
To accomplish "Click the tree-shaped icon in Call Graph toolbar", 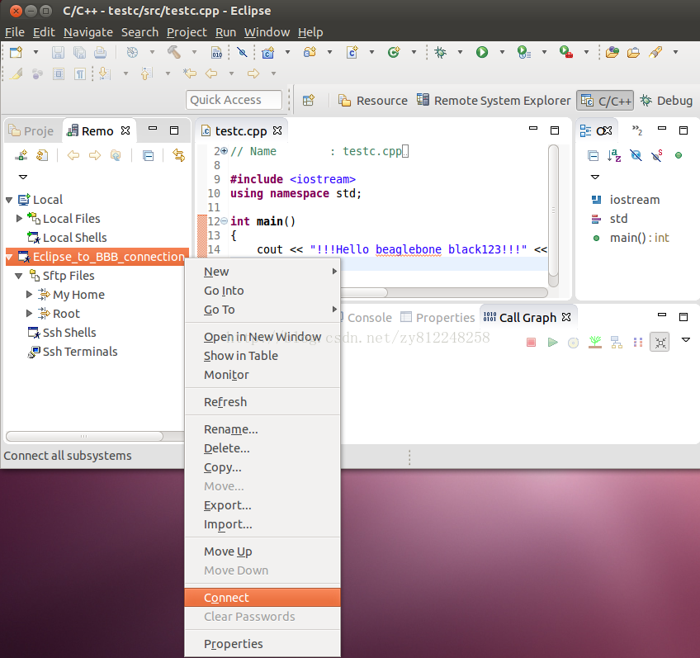I will [x=594, y=342].
